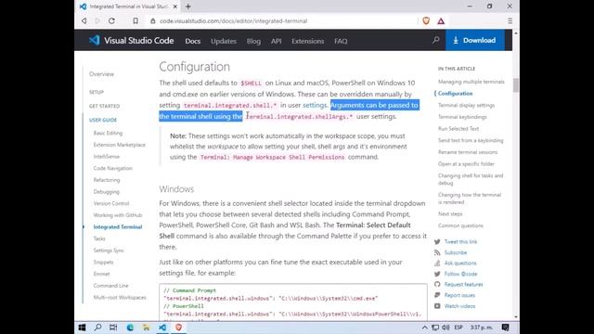Image resolution: width=594 pixels, height=334 pixels.
Task: Expand the SETUP sidebar section
Action: 97,92
